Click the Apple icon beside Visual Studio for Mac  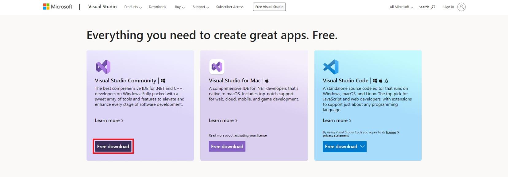(267, 81)
